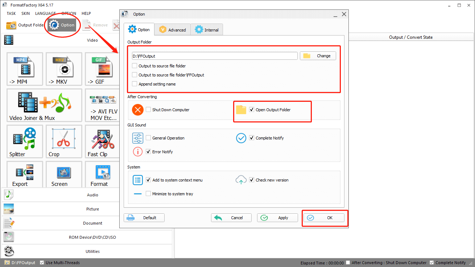Click the Open Output Folder yellow folder icon
Viewport: 475px width, 267px height.
tap(241, 110)
